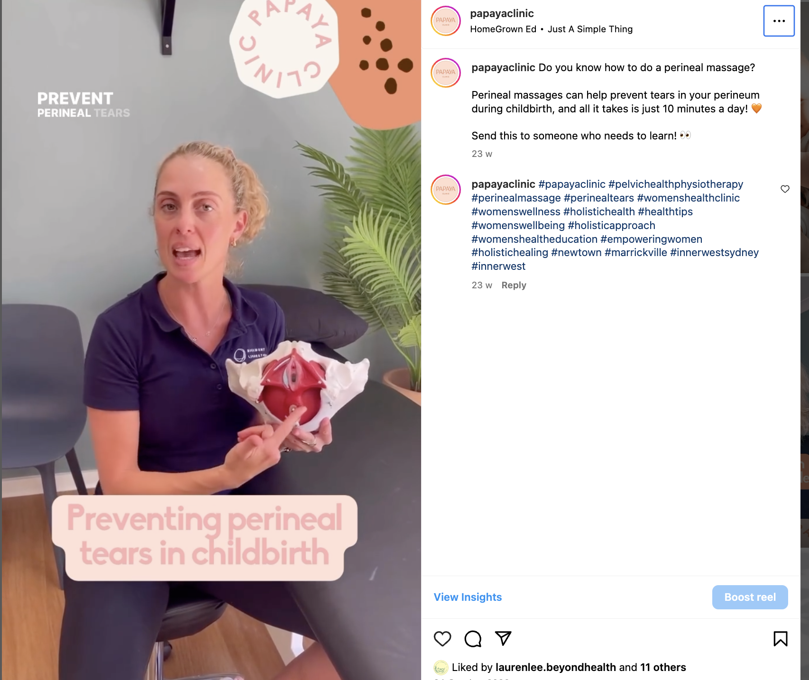This screenshot has height=680, width=809.
Task: Open laurenlee.beyondhealth profile link
Action: pyautogui.click(x=556, y=667)
